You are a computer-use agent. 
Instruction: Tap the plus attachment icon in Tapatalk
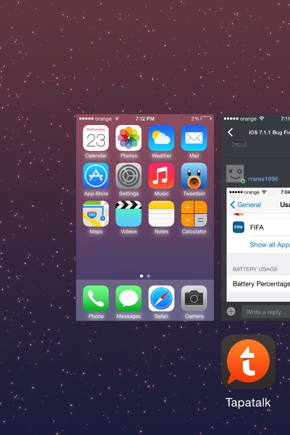click(231, 312)
